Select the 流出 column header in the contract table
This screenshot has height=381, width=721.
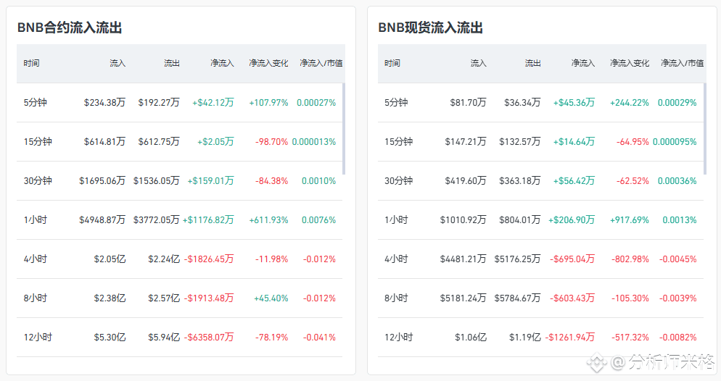172,63
